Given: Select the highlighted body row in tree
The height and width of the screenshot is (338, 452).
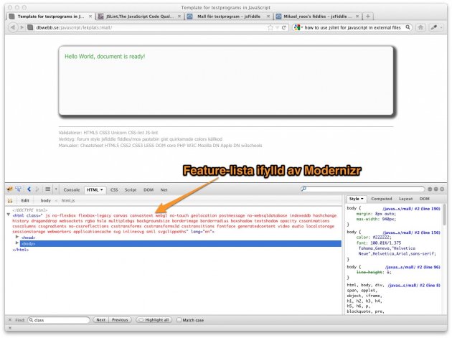Looking at the screenshot, I should tap(181, 244).
